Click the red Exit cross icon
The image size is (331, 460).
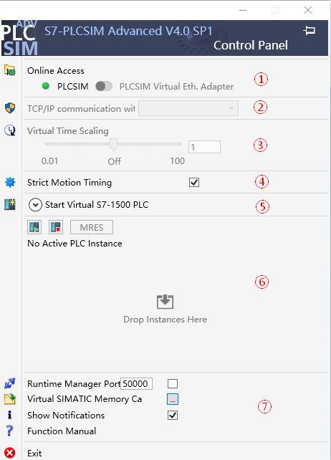point(10,453)
